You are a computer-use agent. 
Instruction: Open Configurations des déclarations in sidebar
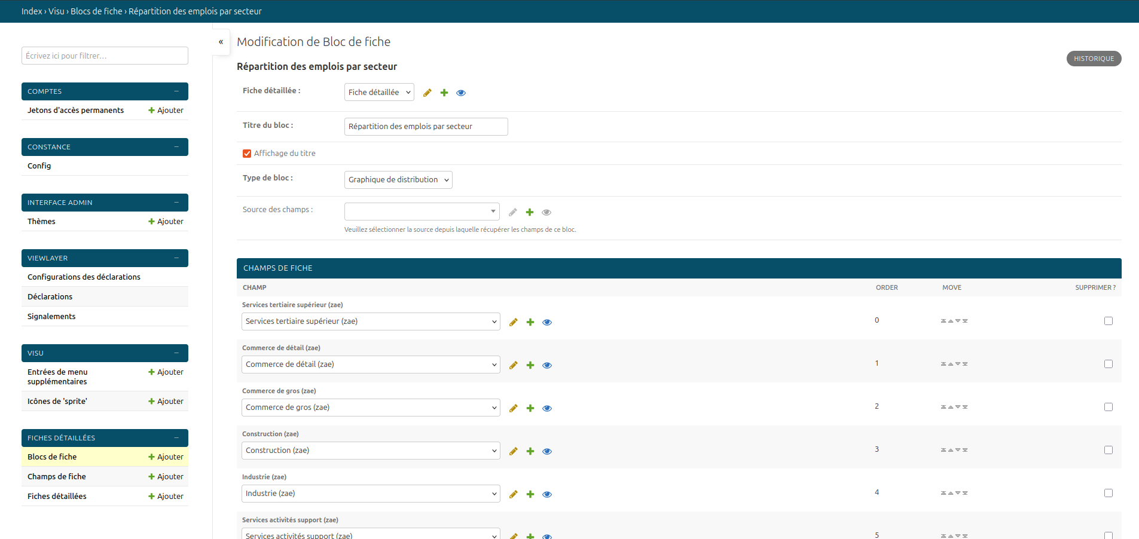click(84, 277)
